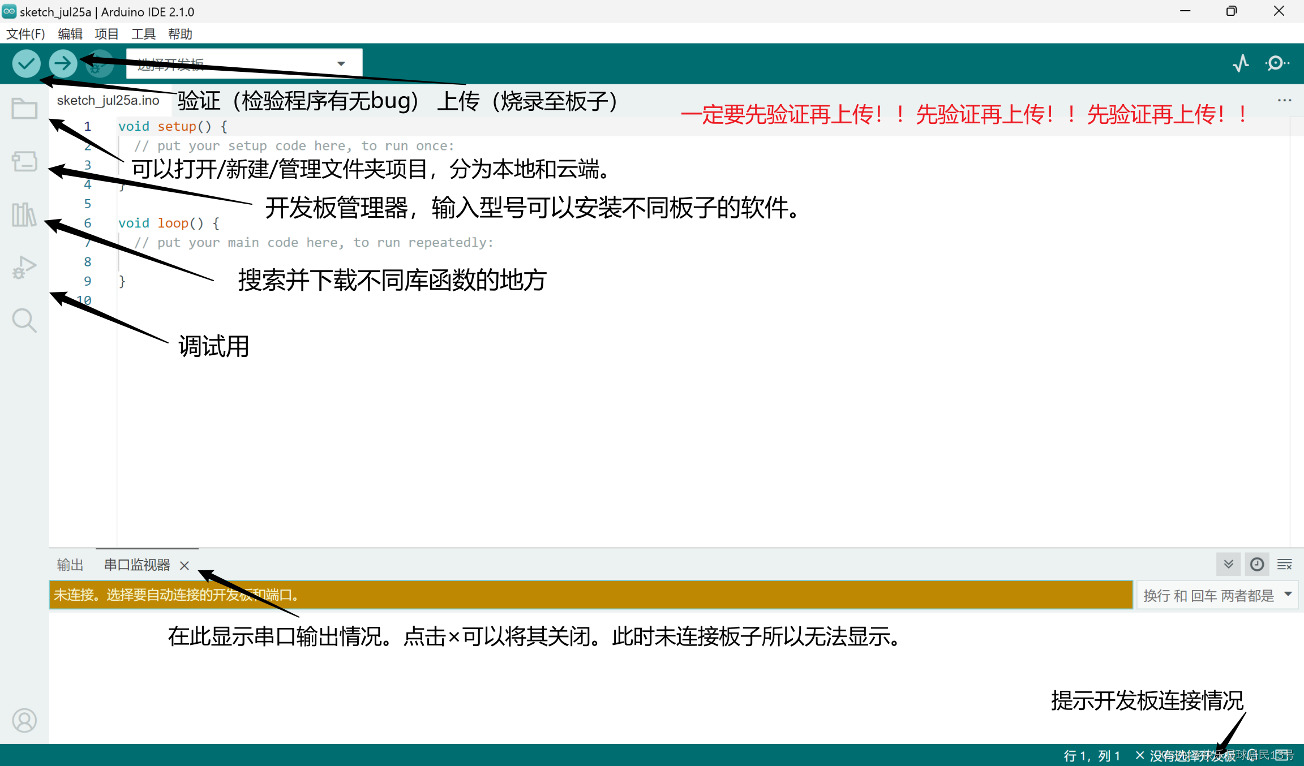Expand the editor tab three-dots menu
Screen dimensions: 1304x766
coord(1284,100)
